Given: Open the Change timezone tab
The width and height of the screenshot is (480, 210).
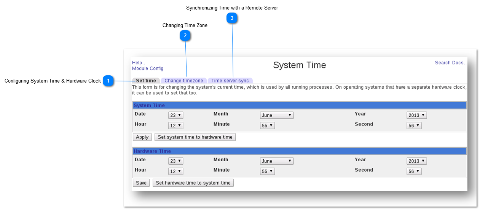Looking at the screenshot, I should click(184, 81).
